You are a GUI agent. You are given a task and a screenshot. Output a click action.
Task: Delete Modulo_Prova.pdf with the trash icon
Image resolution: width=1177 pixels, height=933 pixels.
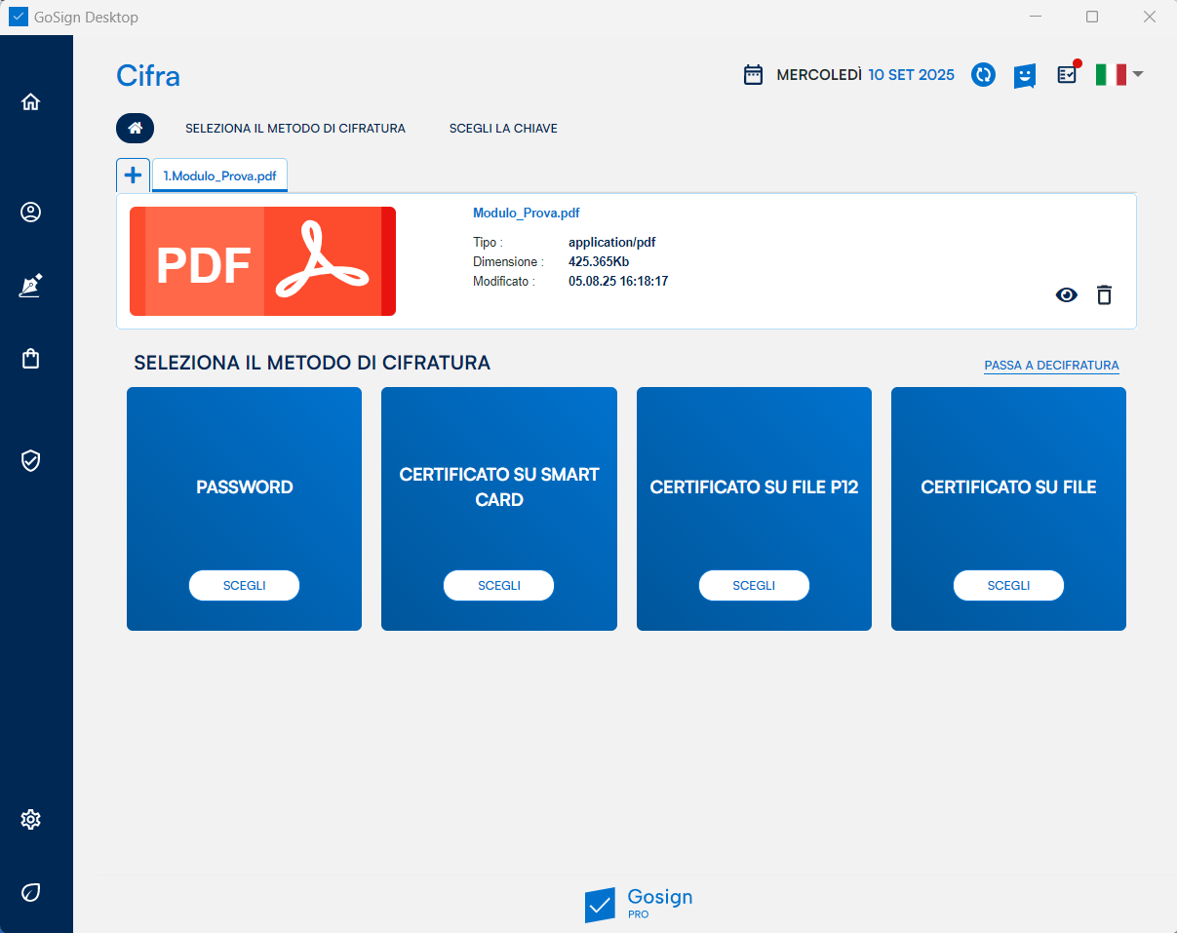[1104, 294]
